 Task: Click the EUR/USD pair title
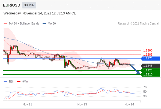click(12, 5)
